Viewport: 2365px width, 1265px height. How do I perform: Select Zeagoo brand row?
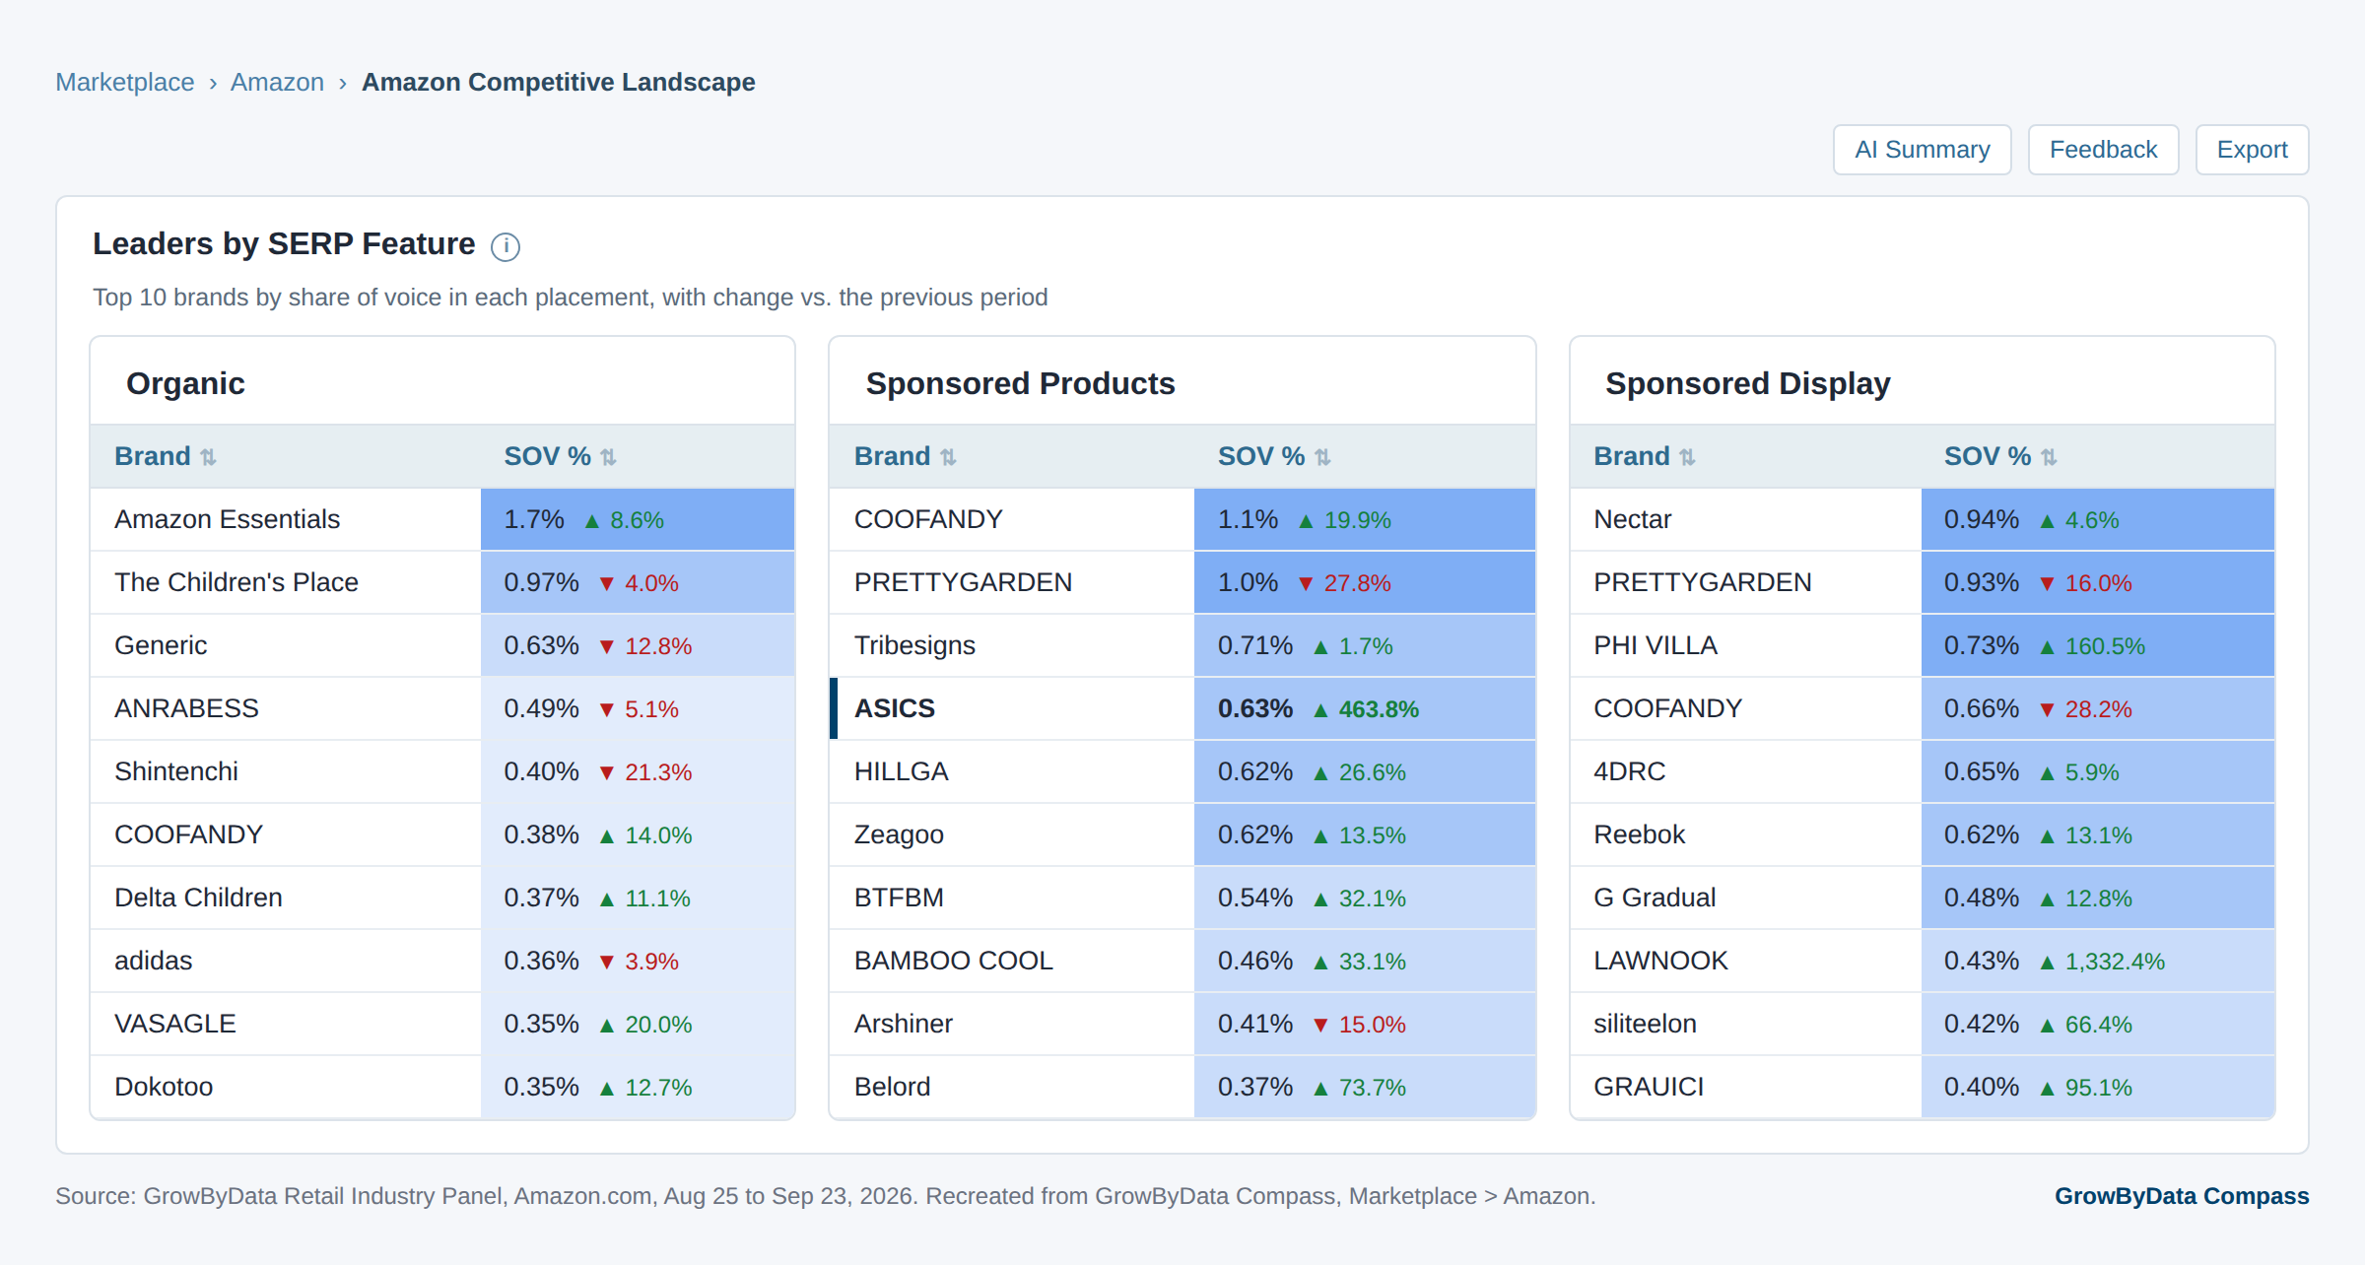[1182, 834]
